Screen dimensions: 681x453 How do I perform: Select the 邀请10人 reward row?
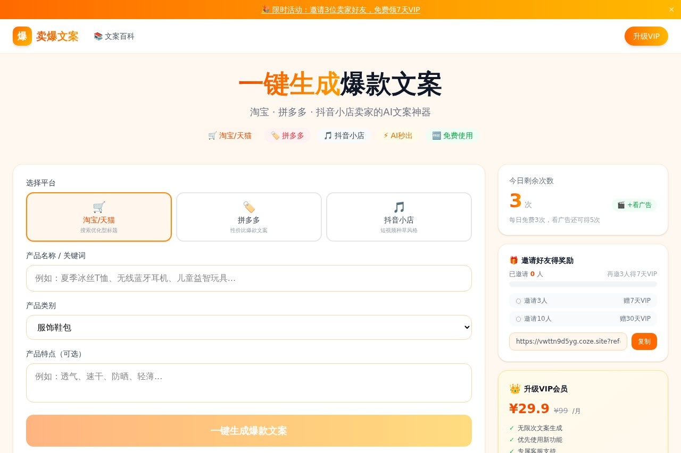click(x=583, y=319)
